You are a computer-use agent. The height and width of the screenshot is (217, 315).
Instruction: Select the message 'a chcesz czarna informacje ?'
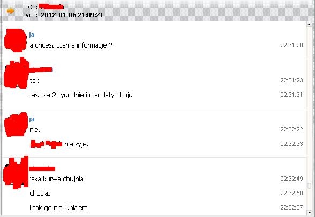[x=71, y=45]
